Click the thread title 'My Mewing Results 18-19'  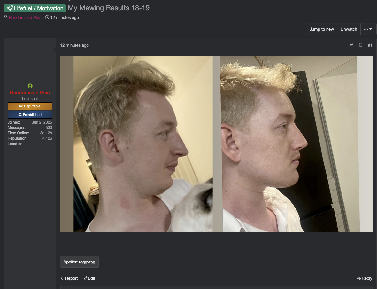click(109, 8)
